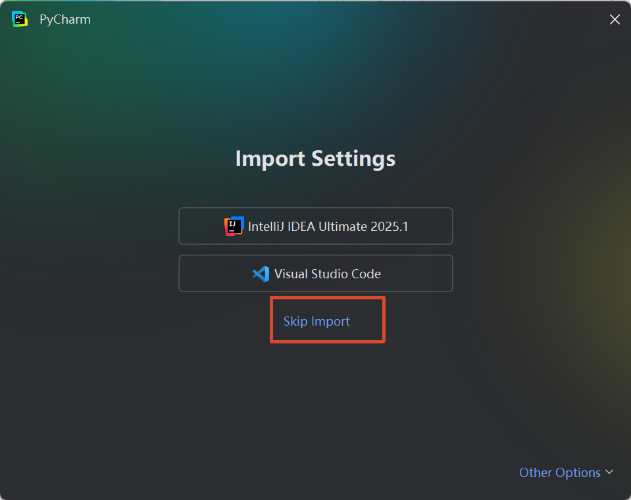Image resolution: width=631 pixels, height=500 pixels.
Task: Import settings from IntelliJ IDEA Ultimate 2025.1
Action: [316, 226]
